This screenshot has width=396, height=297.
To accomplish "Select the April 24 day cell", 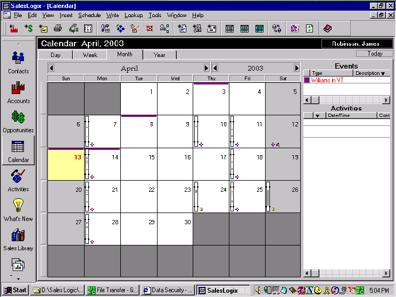I will click(x=211, y=197).
